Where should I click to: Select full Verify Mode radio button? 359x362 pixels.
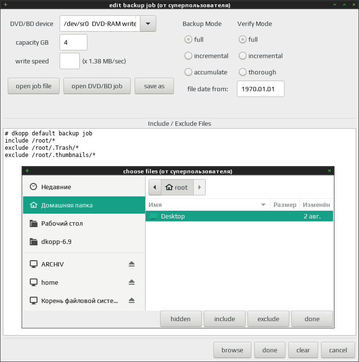coord(243,39)
